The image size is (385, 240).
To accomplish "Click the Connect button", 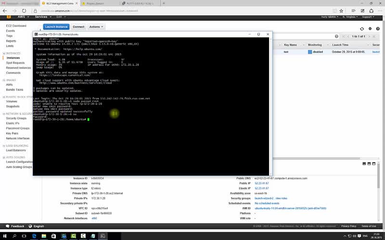I will coord(78,27).
